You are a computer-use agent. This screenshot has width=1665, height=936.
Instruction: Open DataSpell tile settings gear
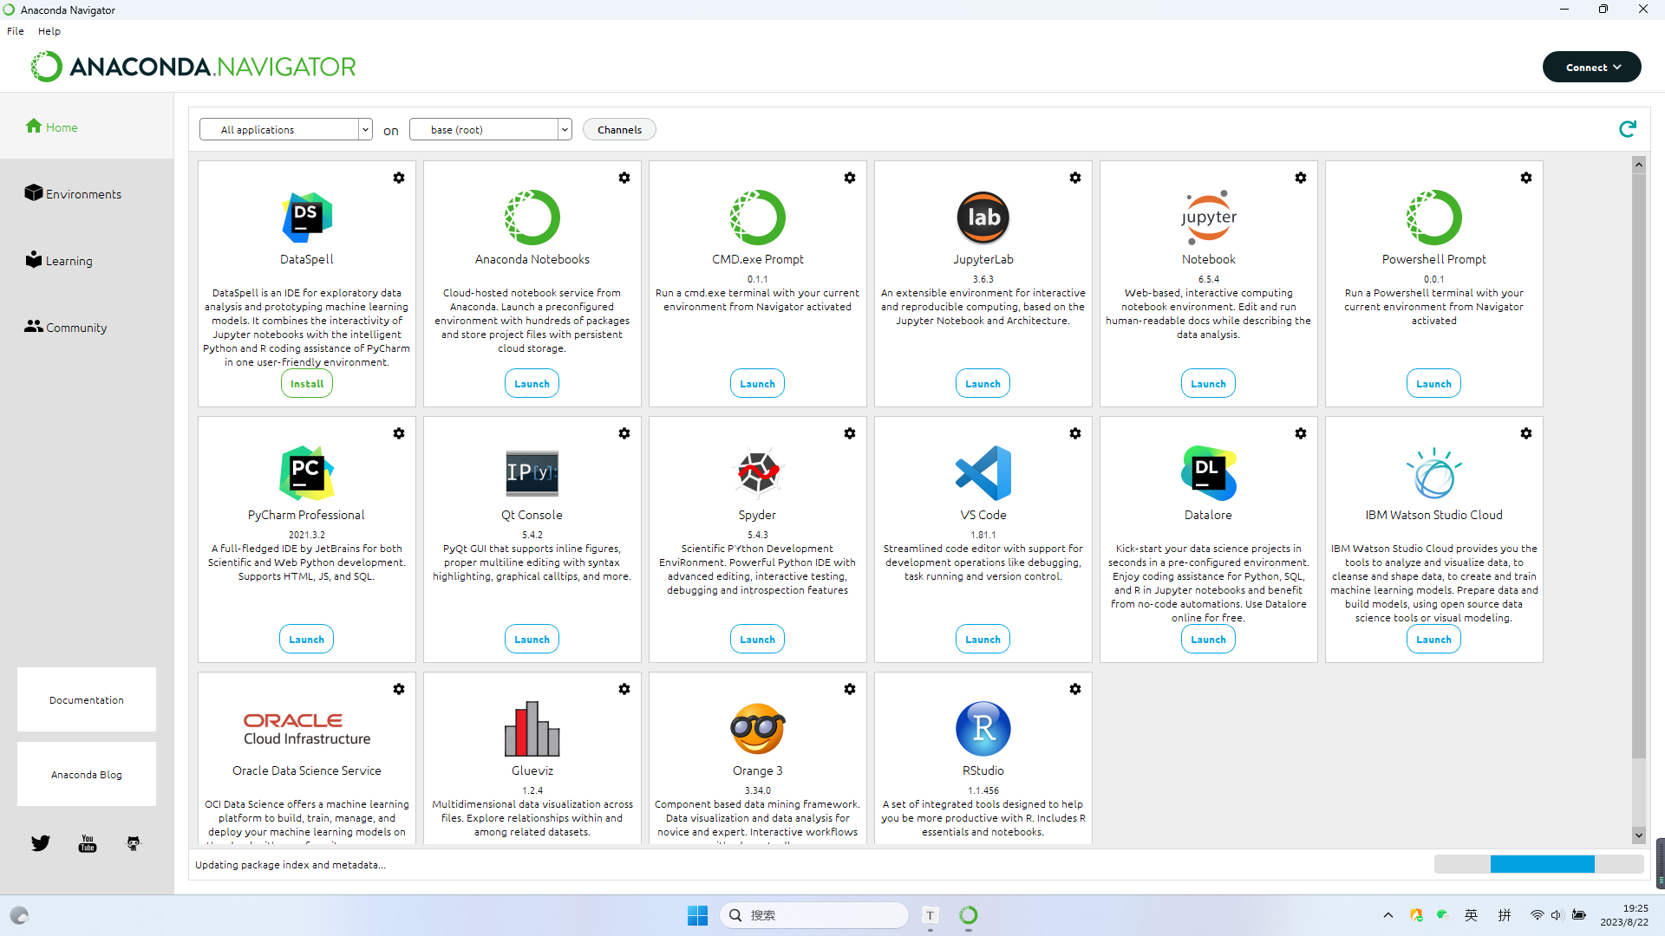399,178
